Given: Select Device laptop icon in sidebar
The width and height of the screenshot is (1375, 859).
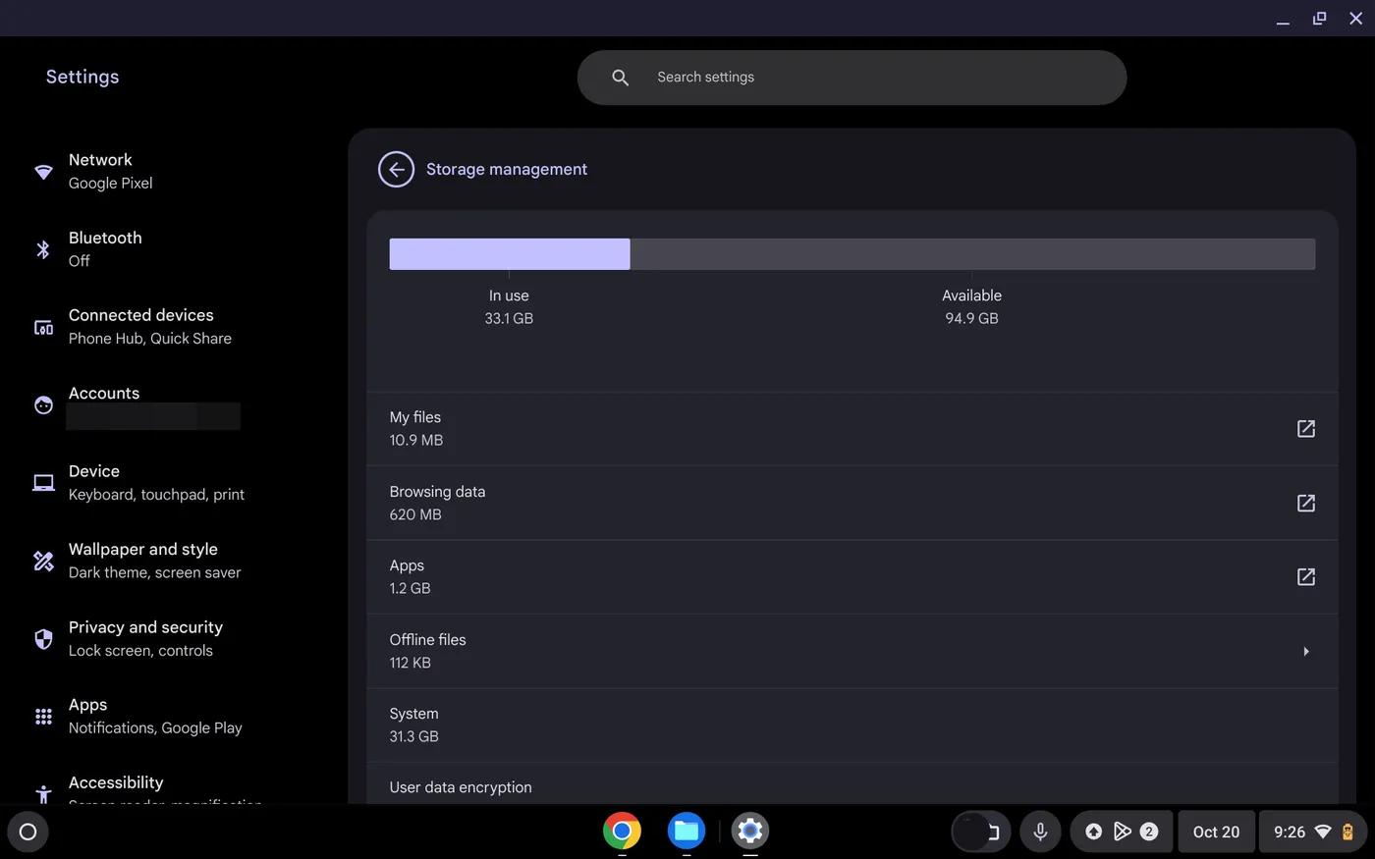Looking at the screenshot, I should (43, 483).
